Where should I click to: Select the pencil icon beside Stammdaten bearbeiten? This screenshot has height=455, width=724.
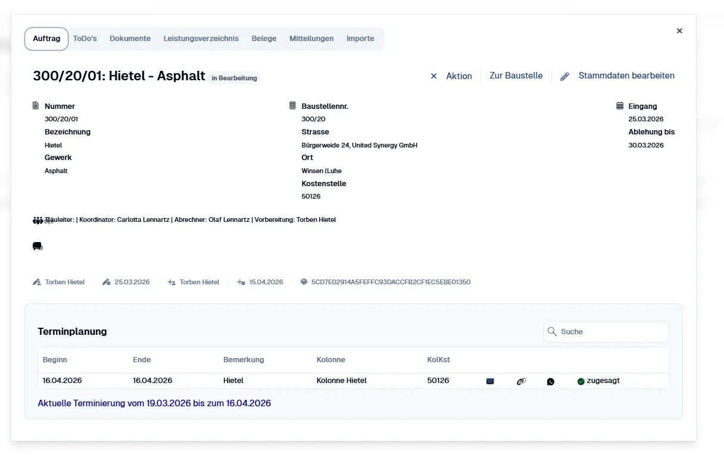click(x=564, y=76)
